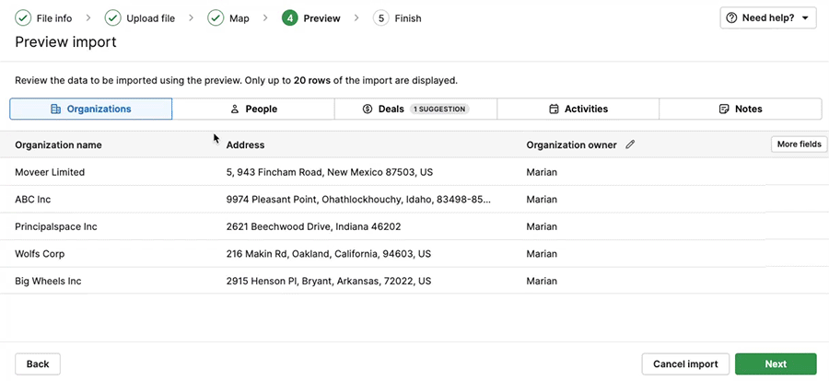Go Back to the previous step

pyautogui.click(x=38, y=364)
